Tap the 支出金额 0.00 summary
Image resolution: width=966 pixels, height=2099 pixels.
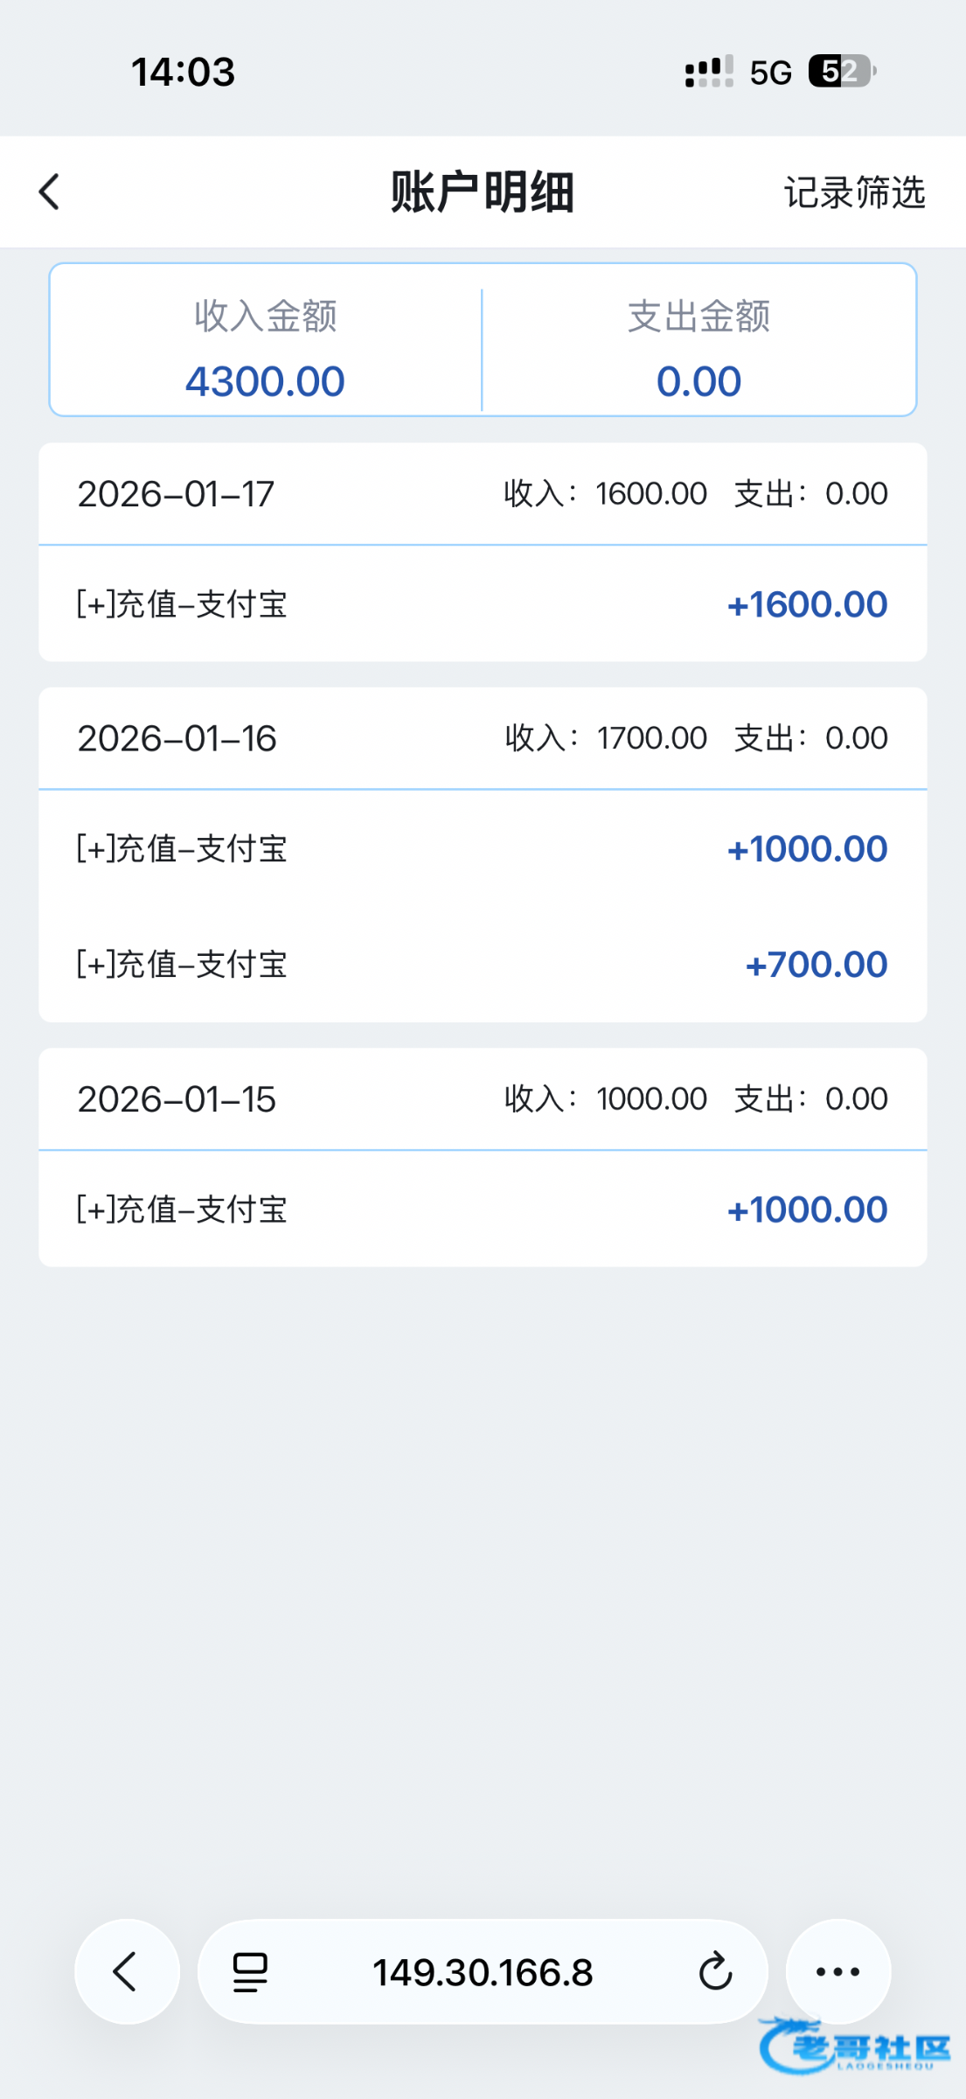point(698,348)
